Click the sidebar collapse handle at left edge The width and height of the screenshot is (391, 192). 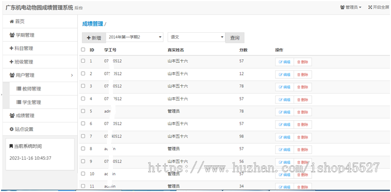(x=1, y=94)
